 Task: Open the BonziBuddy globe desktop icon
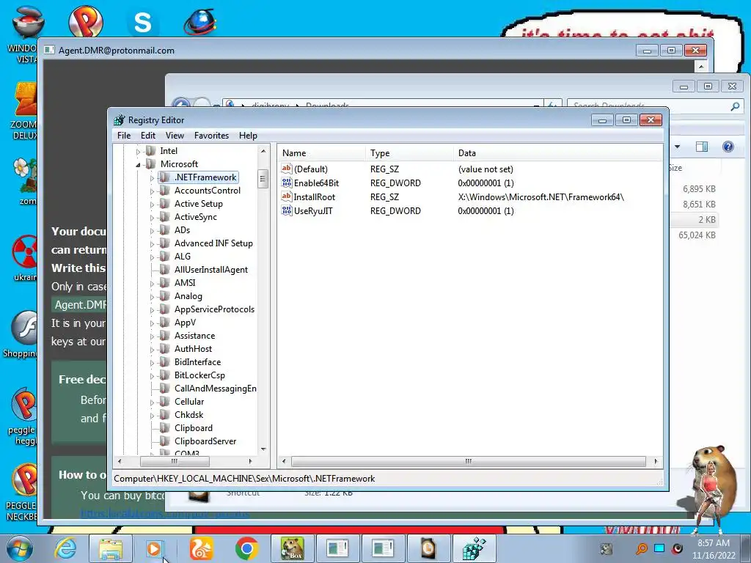(x=199, y=21)
